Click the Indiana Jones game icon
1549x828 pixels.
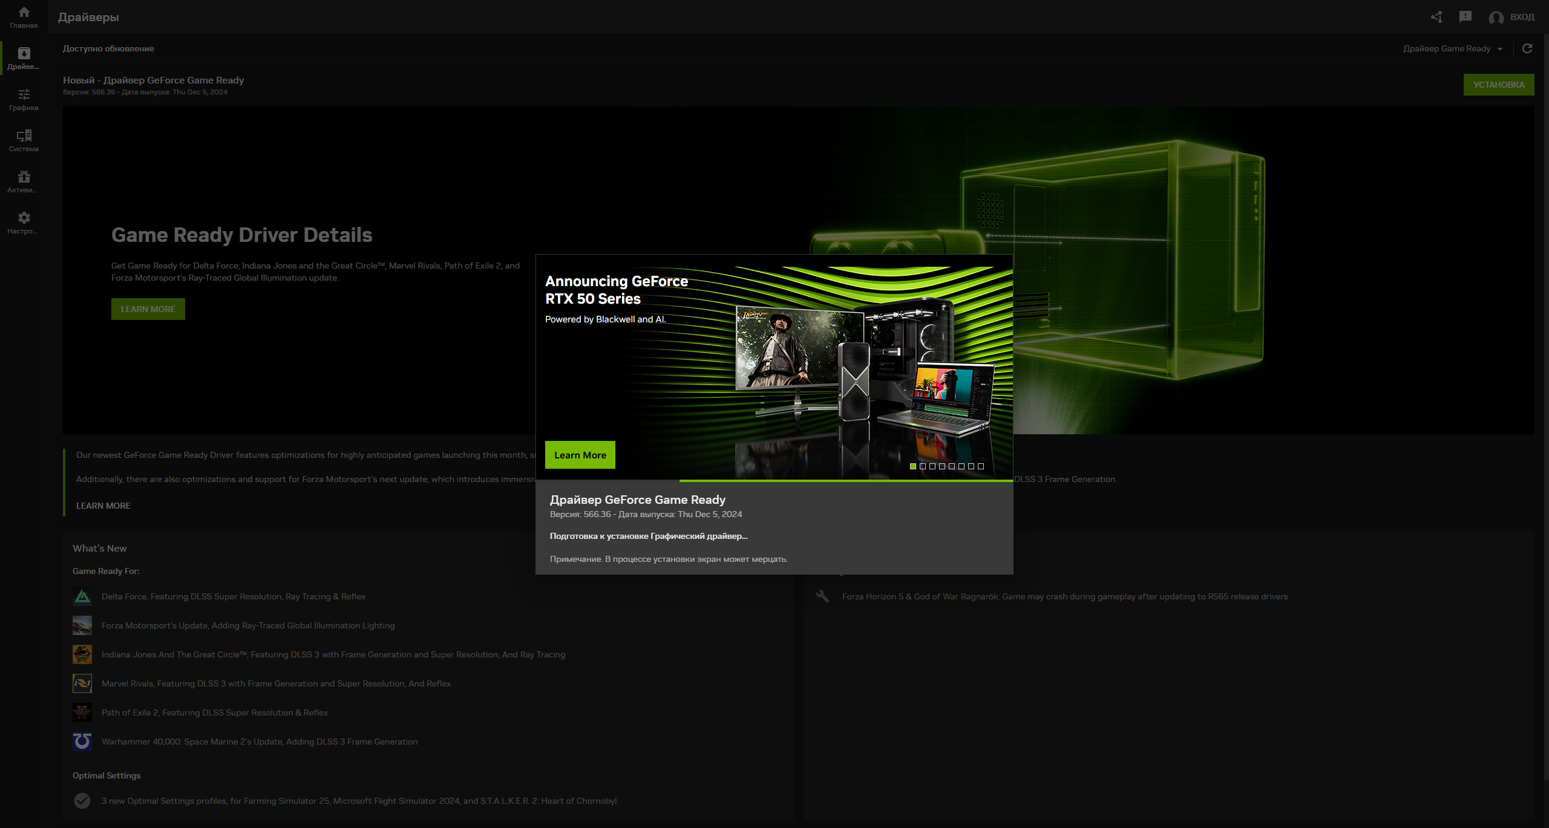point(82,654)
